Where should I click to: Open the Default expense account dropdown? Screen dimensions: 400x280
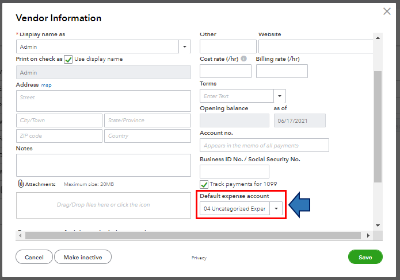276,209
